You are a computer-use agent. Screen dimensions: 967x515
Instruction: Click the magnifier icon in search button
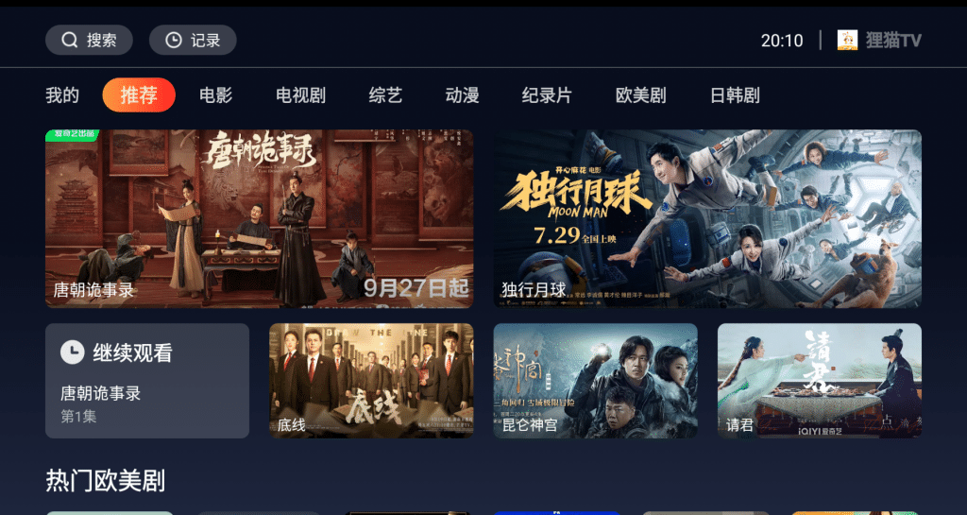click(70, 40)
